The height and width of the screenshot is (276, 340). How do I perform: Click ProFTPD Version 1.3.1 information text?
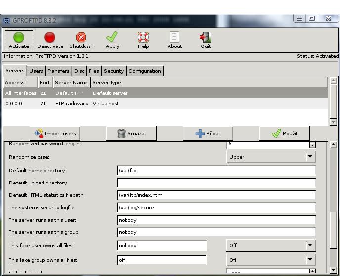click(x=62, y=56)
